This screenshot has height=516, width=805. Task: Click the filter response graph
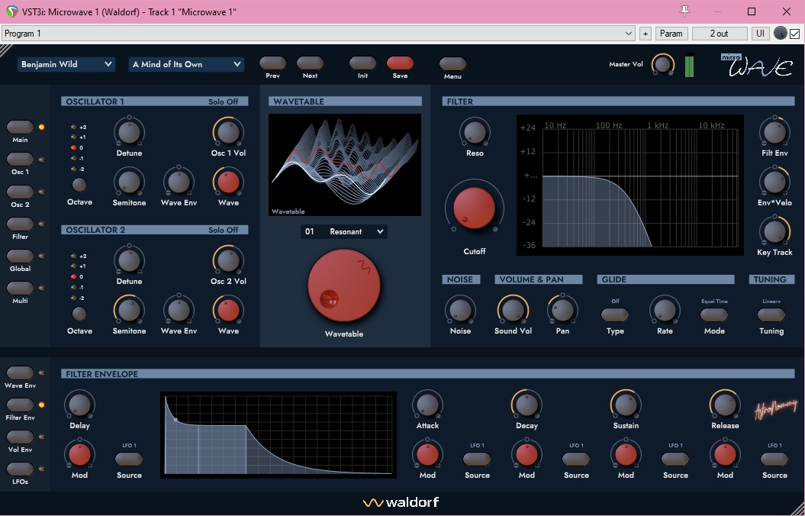(630, 185)
